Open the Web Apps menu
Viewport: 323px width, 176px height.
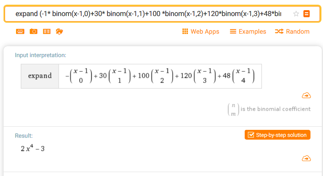pyautogui.click(x=201, y=32)
